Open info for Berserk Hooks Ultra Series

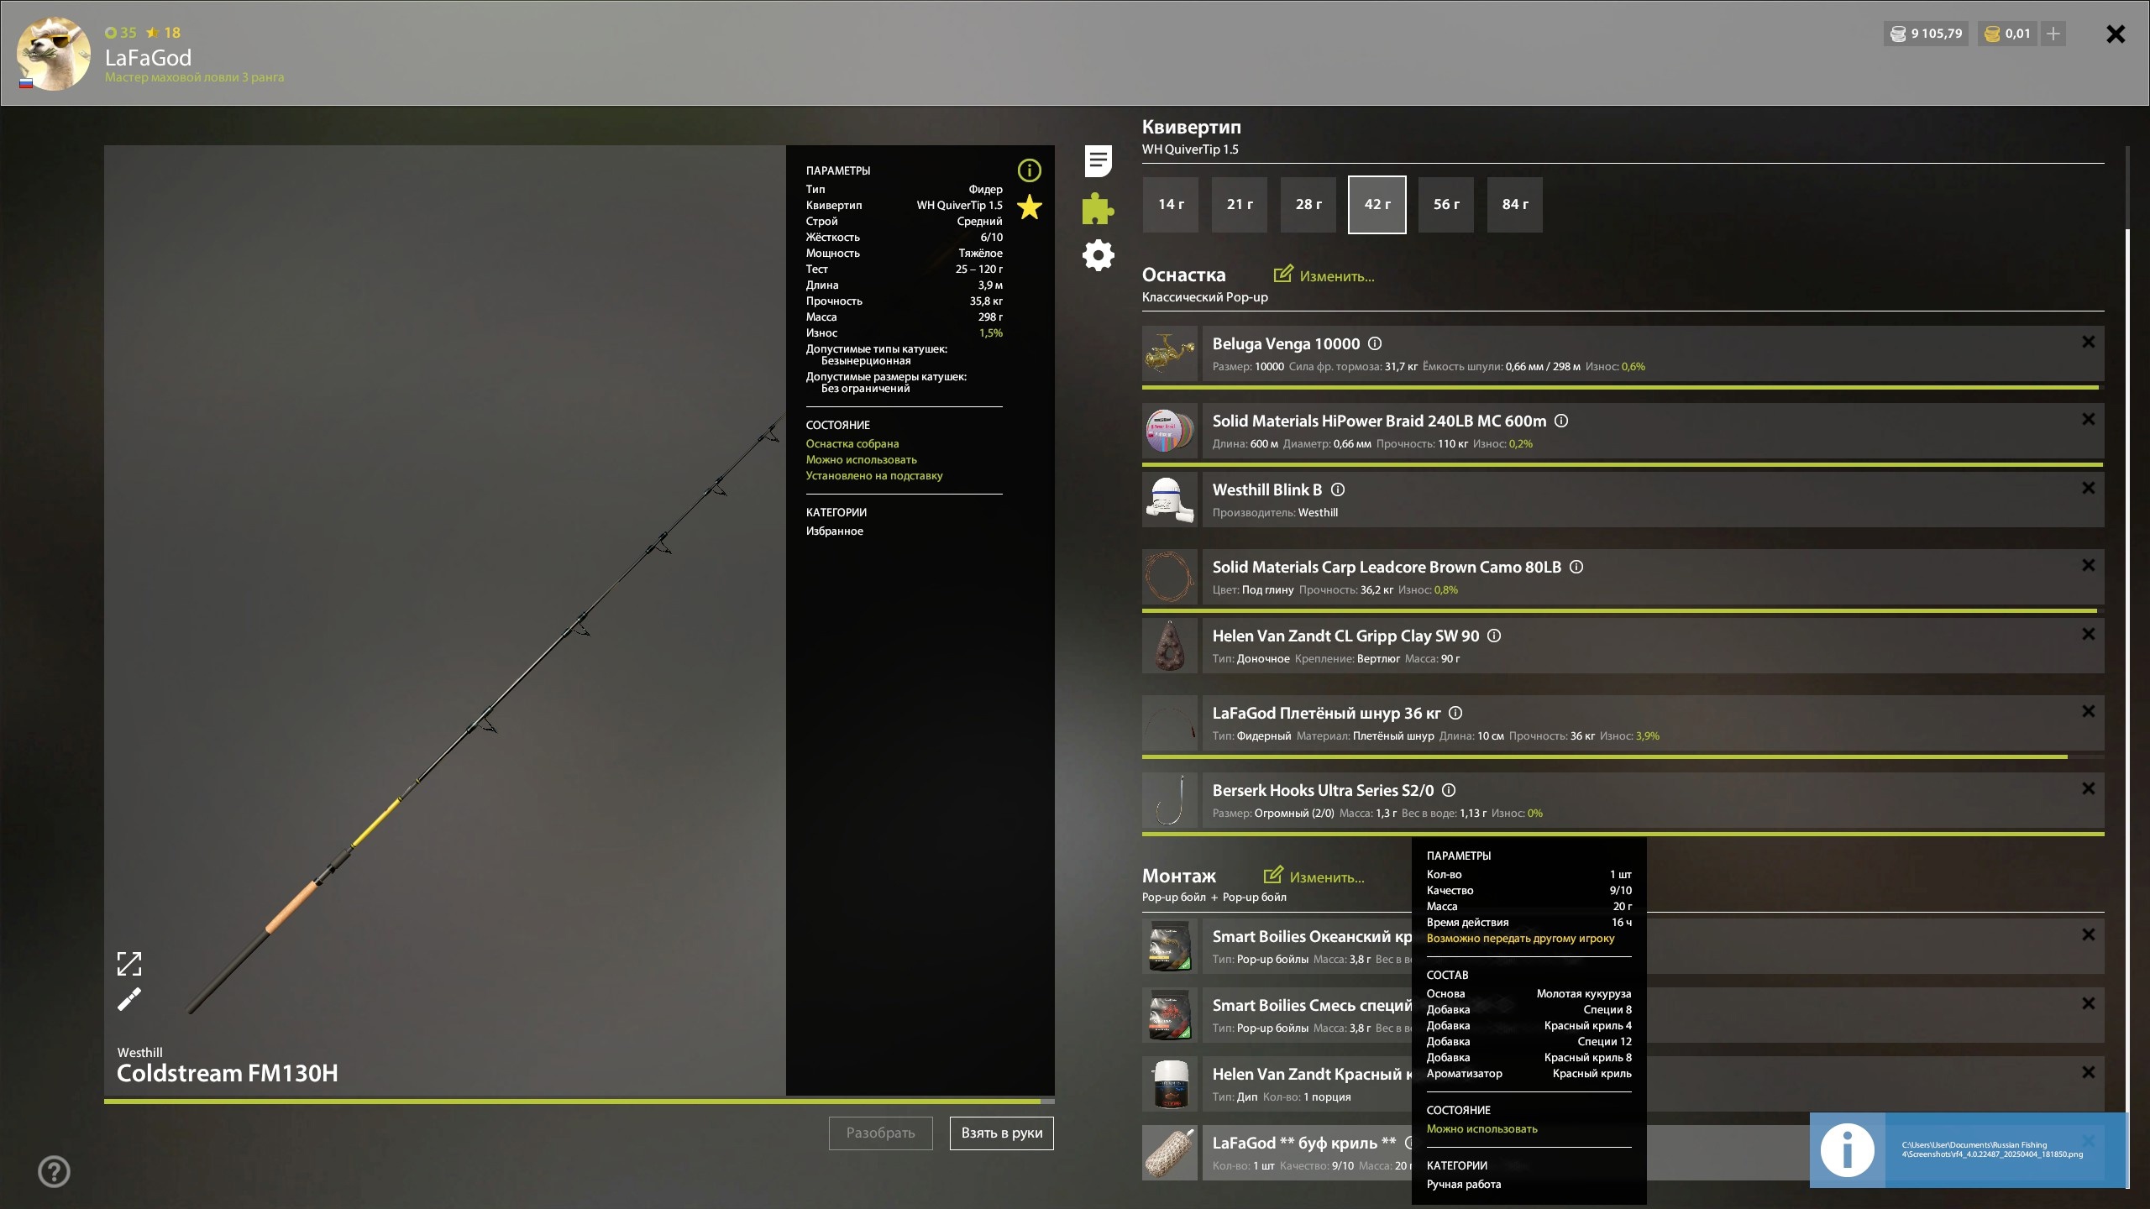1449,790
